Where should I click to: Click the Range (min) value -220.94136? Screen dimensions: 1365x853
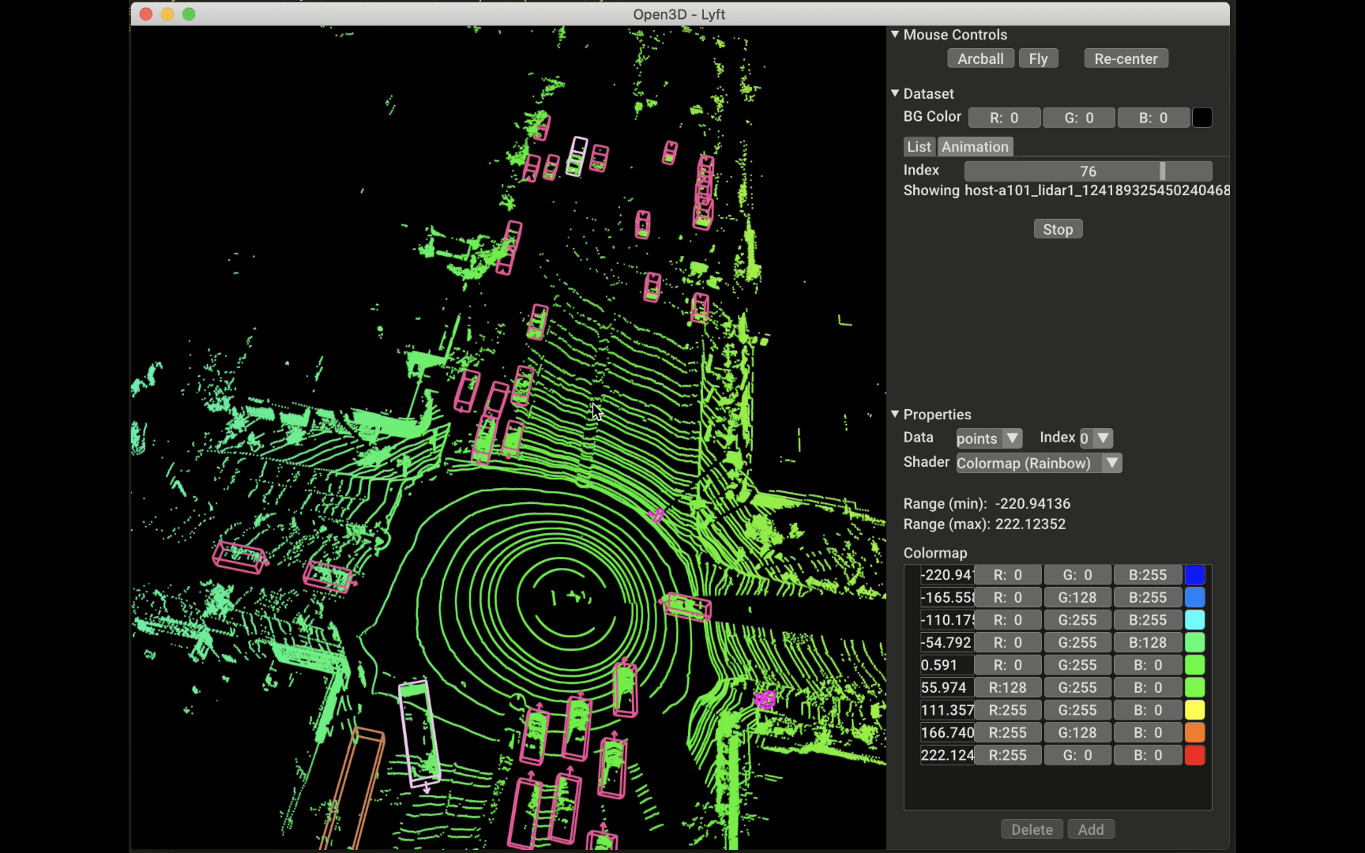coord(1032,504)
